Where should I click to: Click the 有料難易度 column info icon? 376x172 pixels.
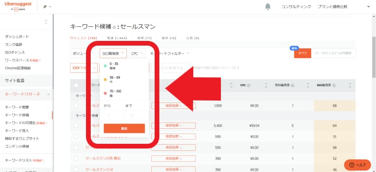click(x=293, y=86)
